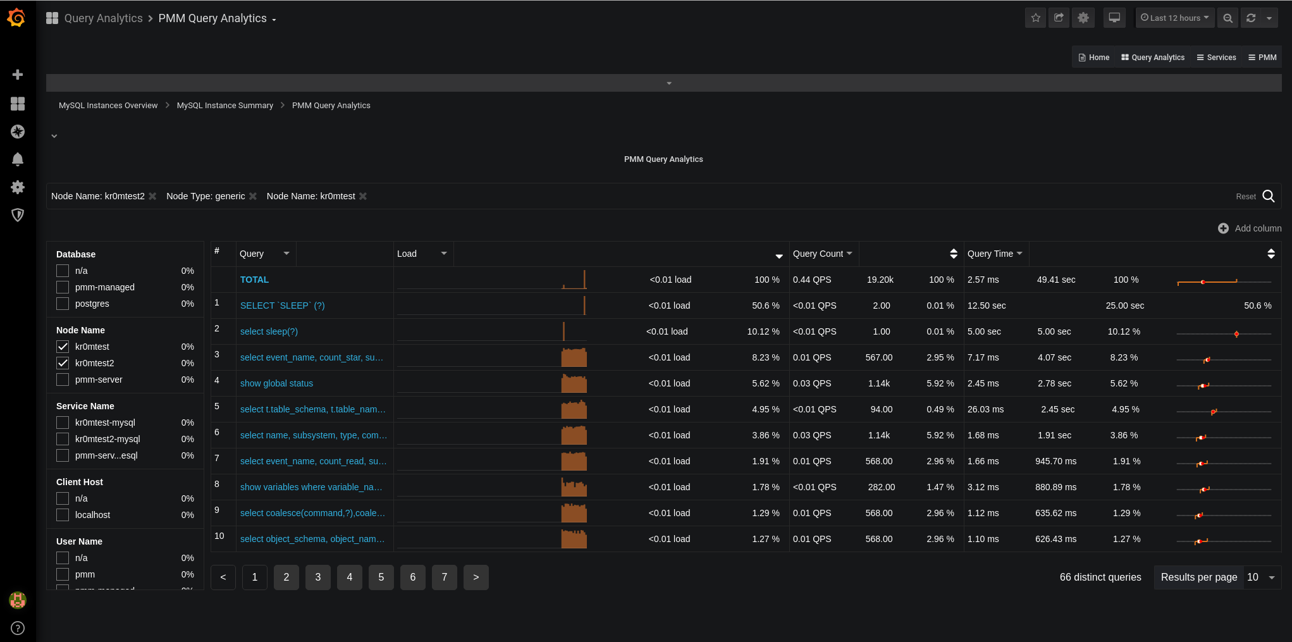The height and width of the screenshot is (642, 1292).
Task: Open the Create plus menu in sidebar
Action: (x=18, y=75)
